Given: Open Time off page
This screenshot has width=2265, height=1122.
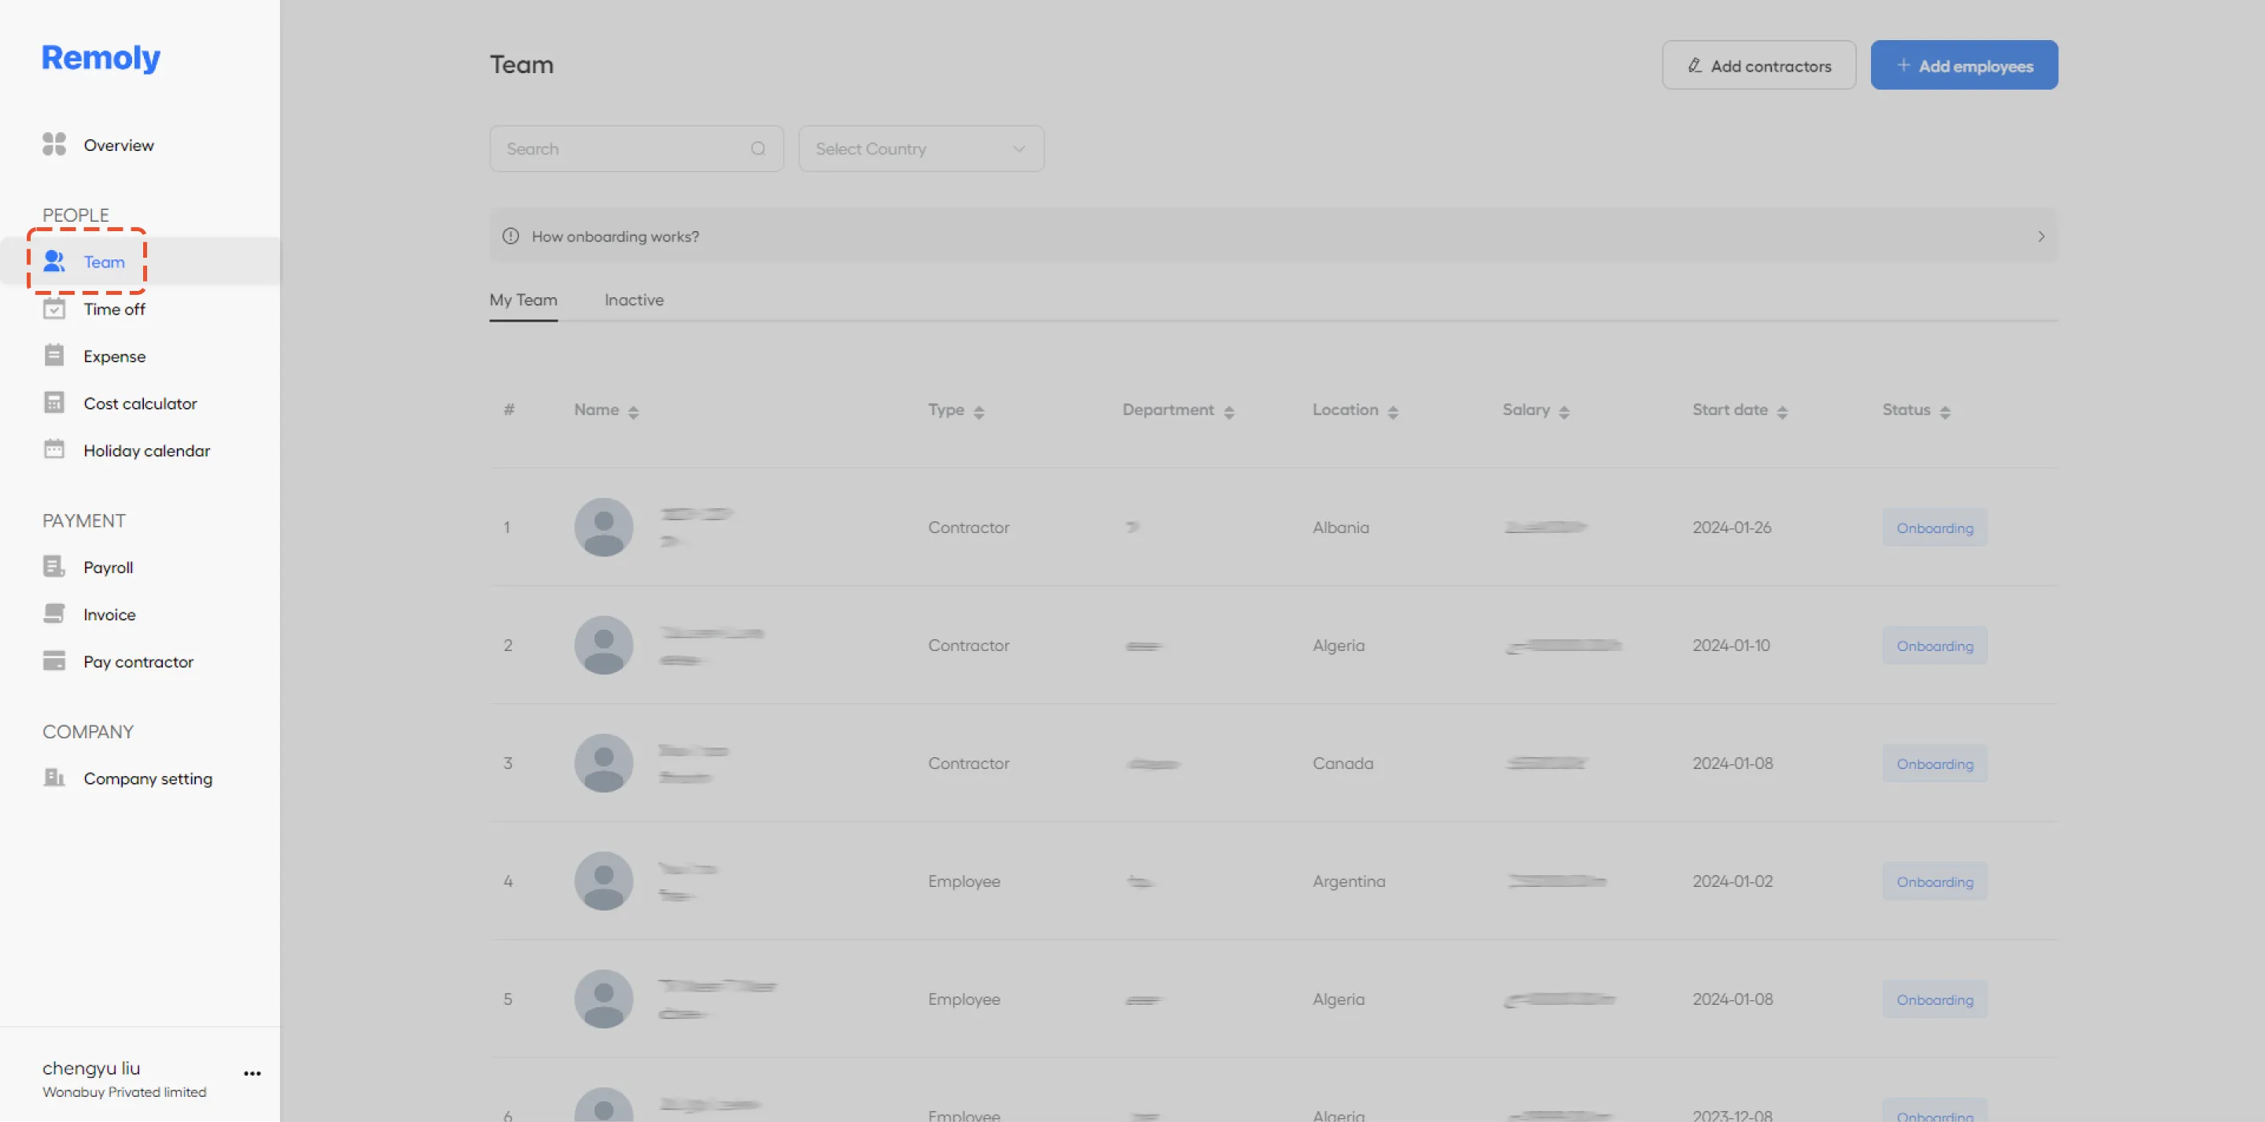Looking at the screenshot, I should click(114, 309).
